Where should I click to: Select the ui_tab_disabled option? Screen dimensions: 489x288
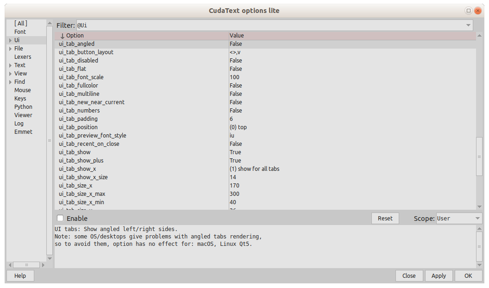(78, 61)
